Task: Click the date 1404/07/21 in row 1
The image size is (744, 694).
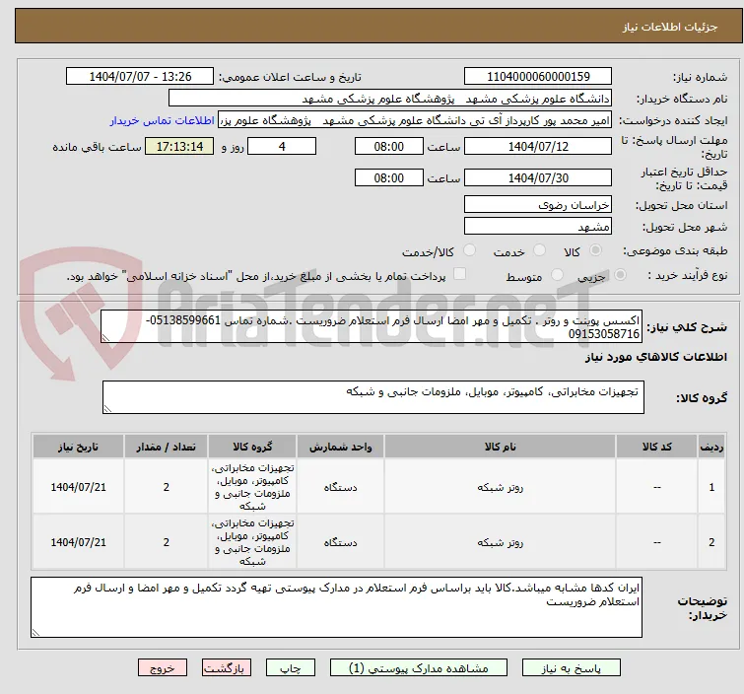Action: [x=78, y=487]
